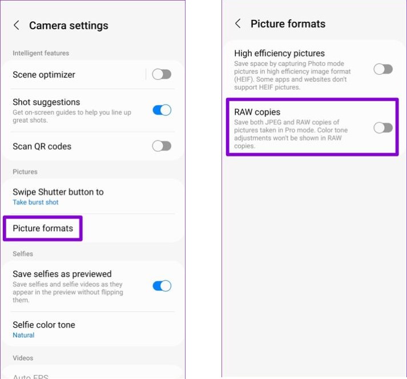Enable the Scan QR codes switch
407x379 pixels.
point(162,146)
